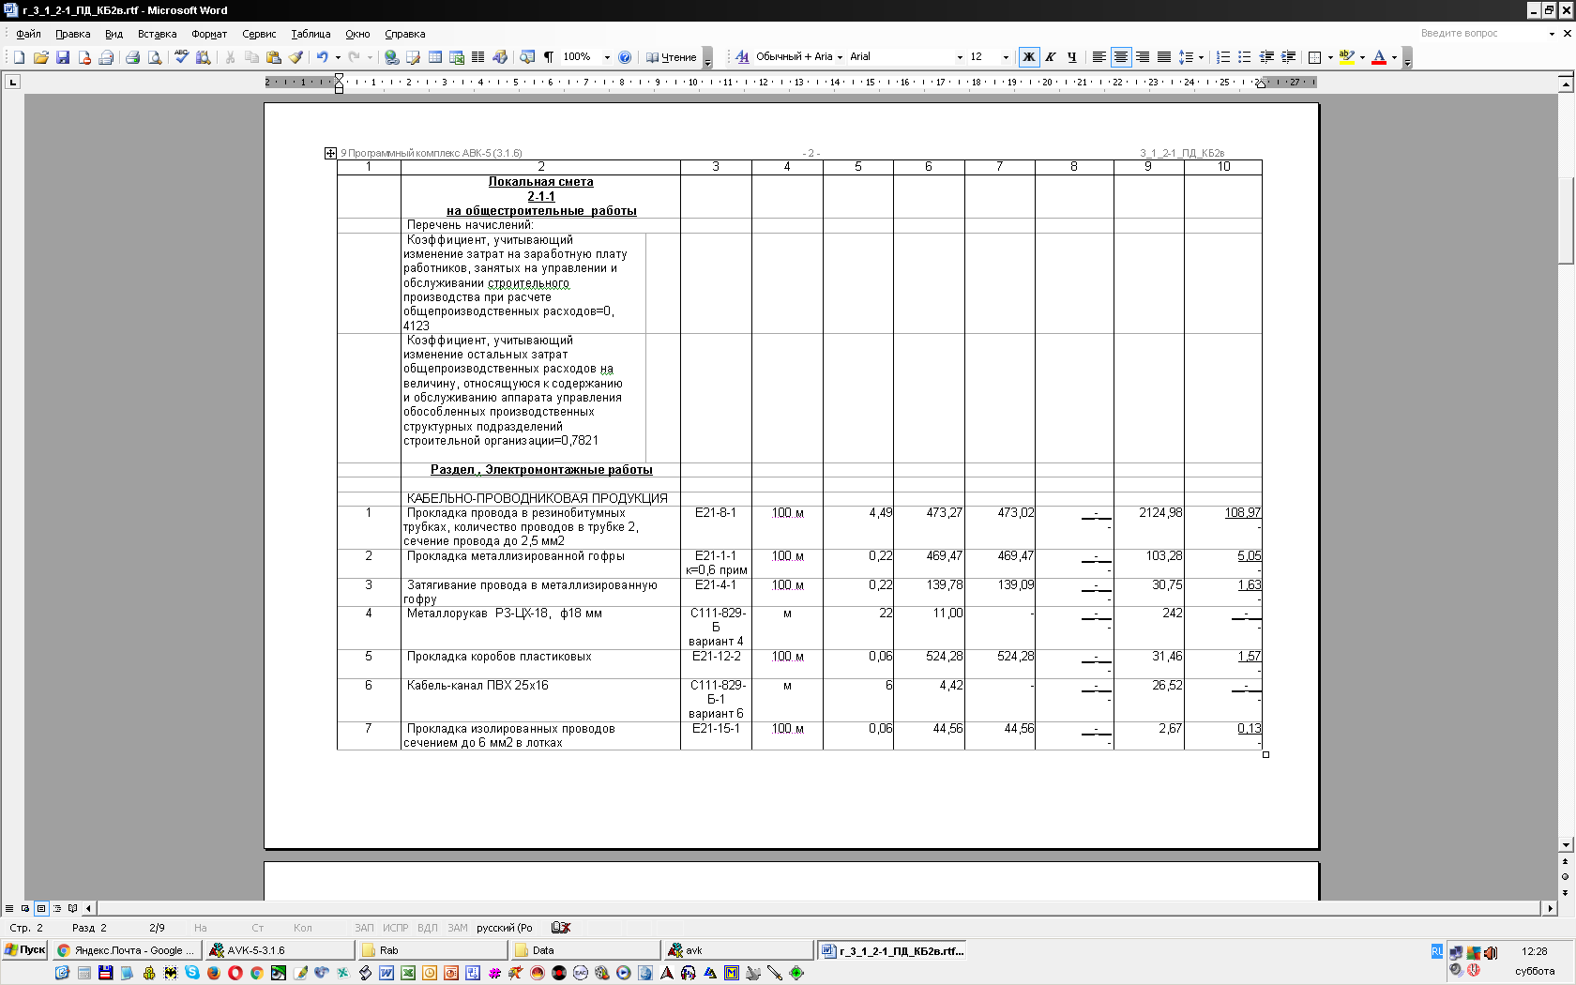Screen dimensions: 1576x985
Task: Undo the last action
Action: 322,57
